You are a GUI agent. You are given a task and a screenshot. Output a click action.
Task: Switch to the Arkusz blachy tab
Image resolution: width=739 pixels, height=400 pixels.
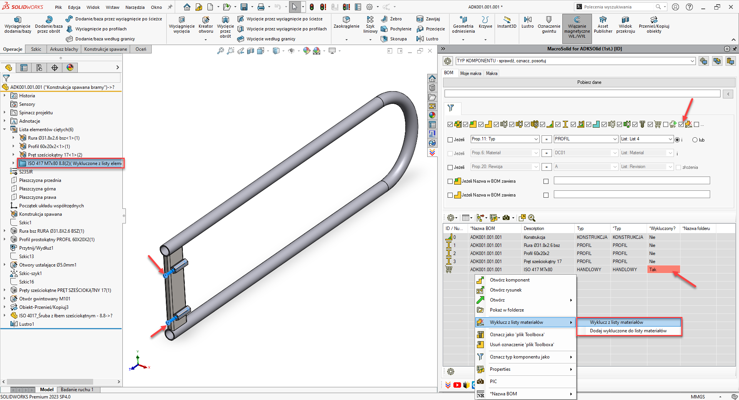64,49
